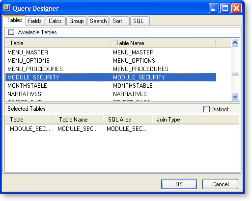
Task: Select the NARRATIVES table row
Action: pyautogui.click(x=111, y=94)
